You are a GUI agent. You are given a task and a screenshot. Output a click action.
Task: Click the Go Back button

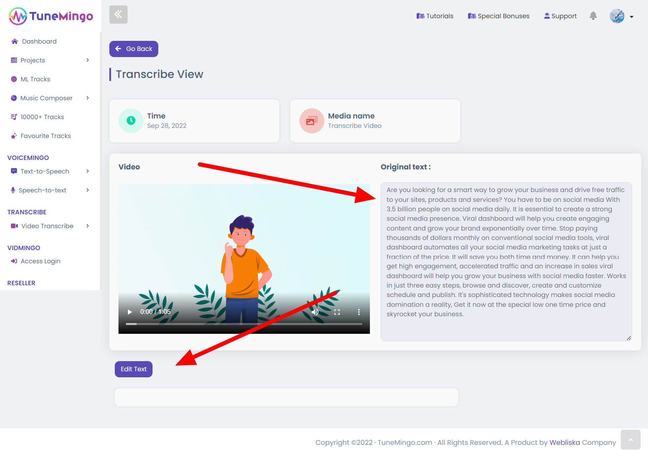point(134,49)
